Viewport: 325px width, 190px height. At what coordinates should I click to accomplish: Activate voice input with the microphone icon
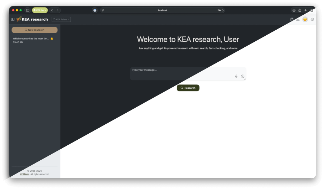coord(236,76)
